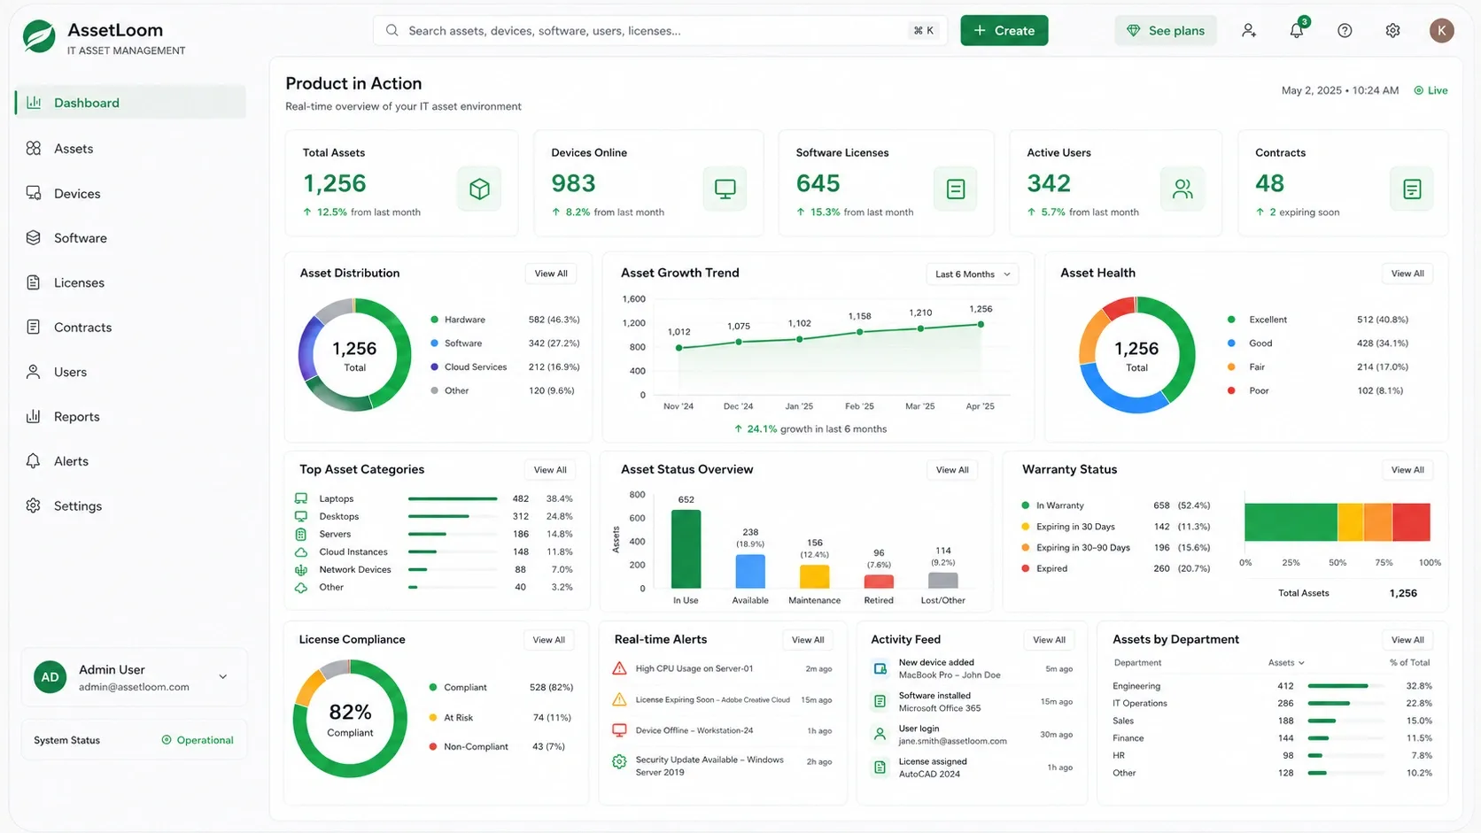The image size is (1481, 833).
Task: Click the See plans button
Action: coord(1166,30)
